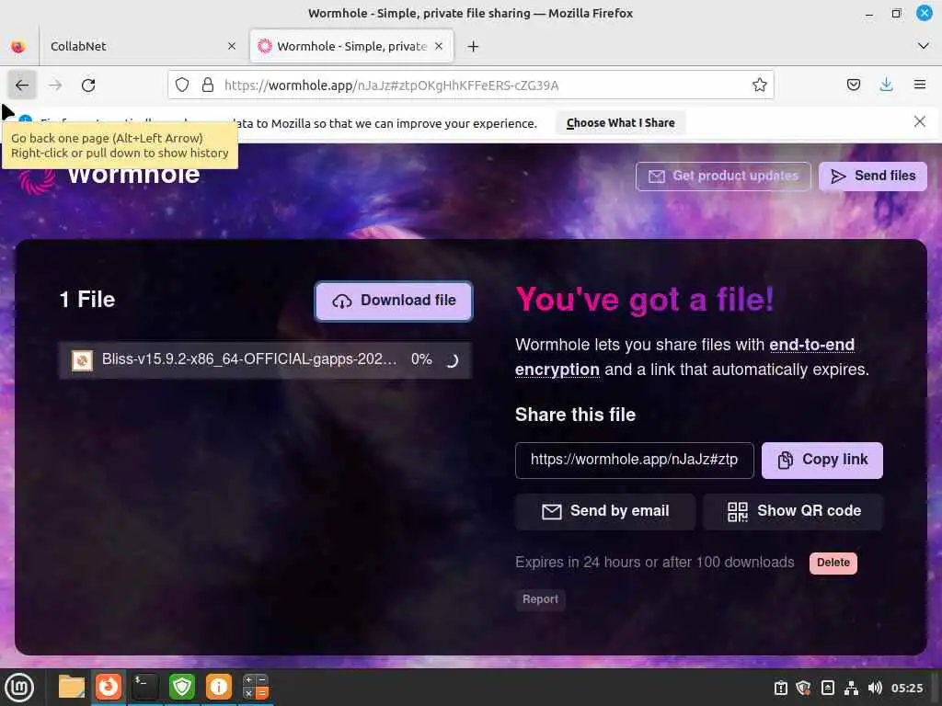Click the address bar URL
The height and width of the screenshot is (706, 942).
pos(392,85)
